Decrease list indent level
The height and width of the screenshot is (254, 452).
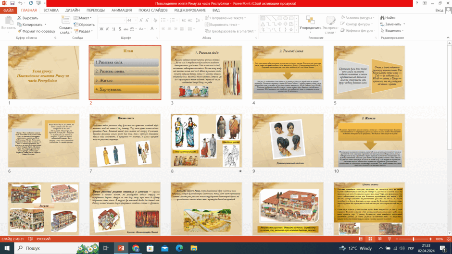click(x=184, y=20)
